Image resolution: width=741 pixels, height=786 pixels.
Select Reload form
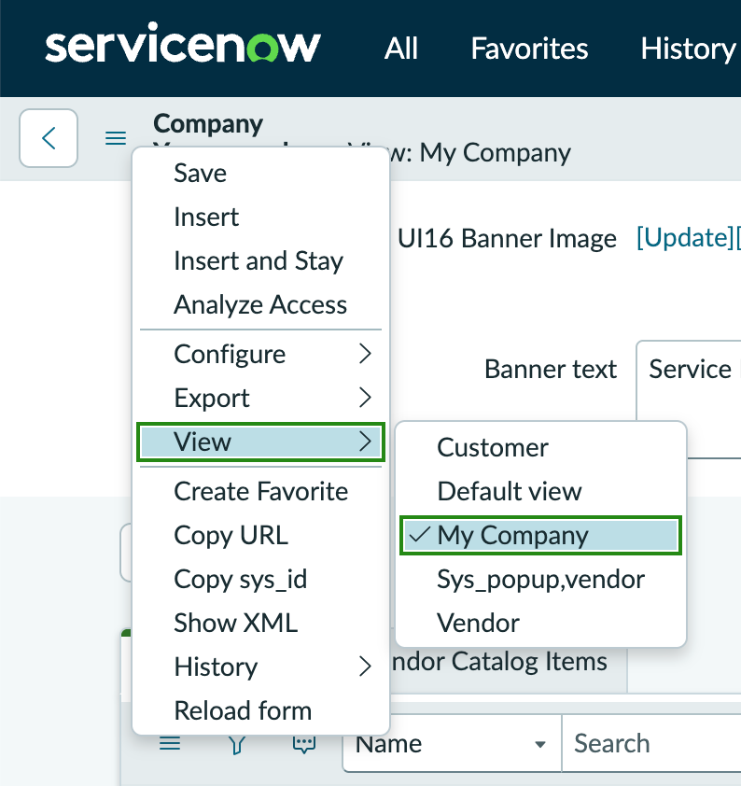tap(260, 710)
